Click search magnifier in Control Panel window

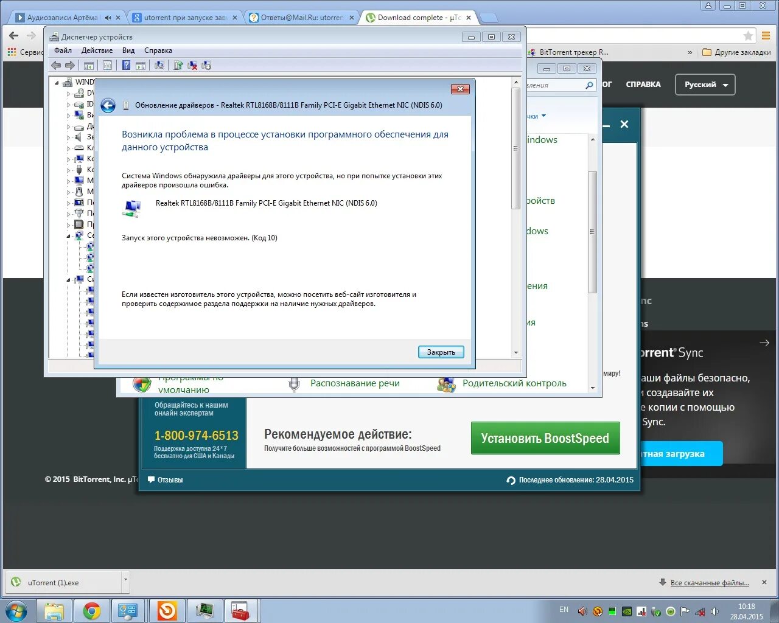click(x=589, y=86)
